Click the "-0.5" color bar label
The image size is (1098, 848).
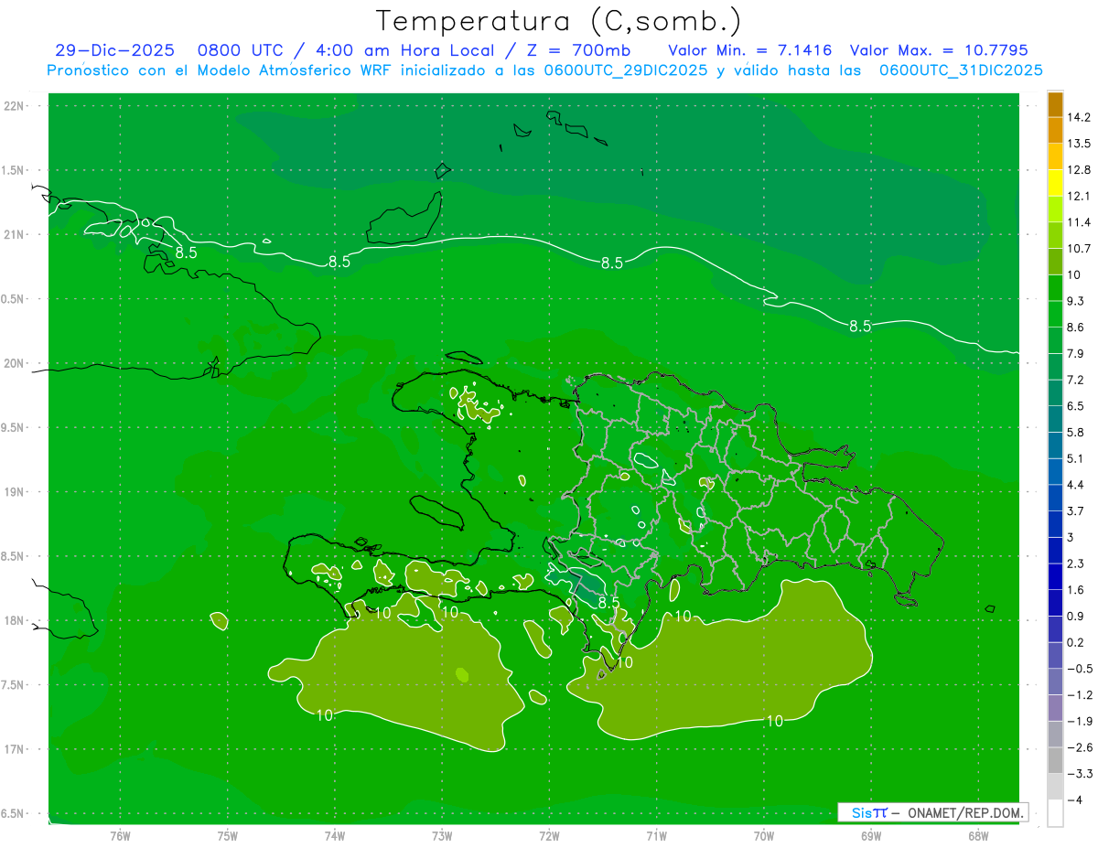point(1080,669)
